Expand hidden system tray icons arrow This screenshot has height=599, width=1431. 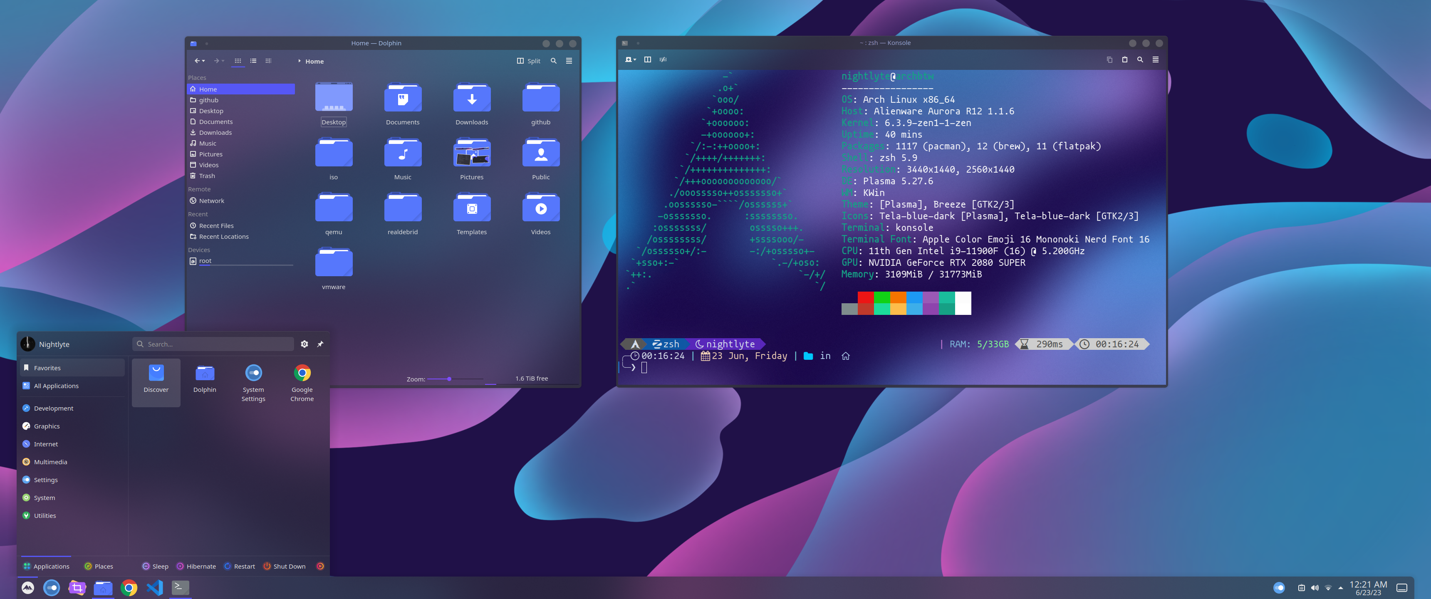pyautogui.click(x=1341, y=588)
